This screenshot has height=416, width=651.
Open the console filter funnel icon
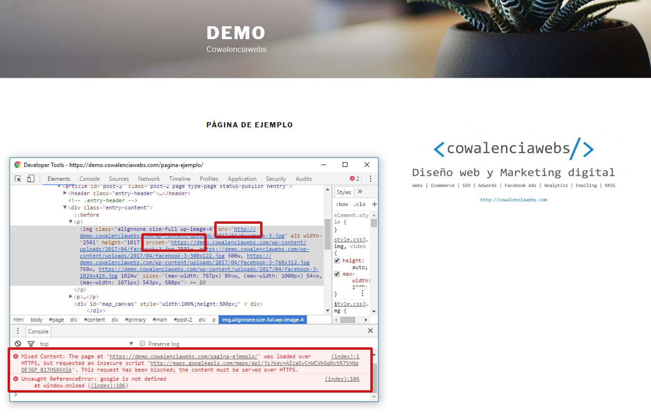click(31, 343)
